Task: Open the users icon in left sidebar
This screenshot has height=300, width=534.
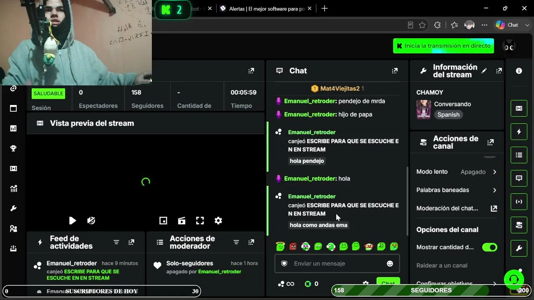Action: (13, 228)
